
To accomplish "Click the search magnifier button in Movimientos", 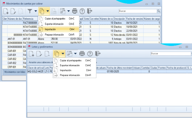I will click(159, 11).
